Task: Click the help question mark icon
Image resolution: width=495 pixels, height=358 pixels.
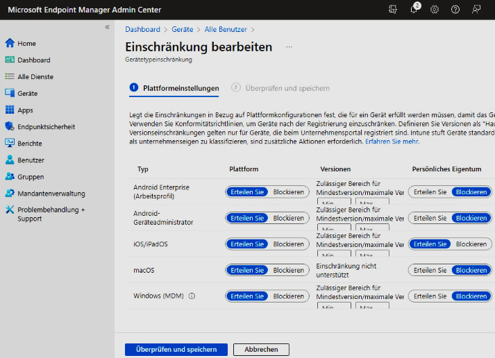Action: [455, 9]
